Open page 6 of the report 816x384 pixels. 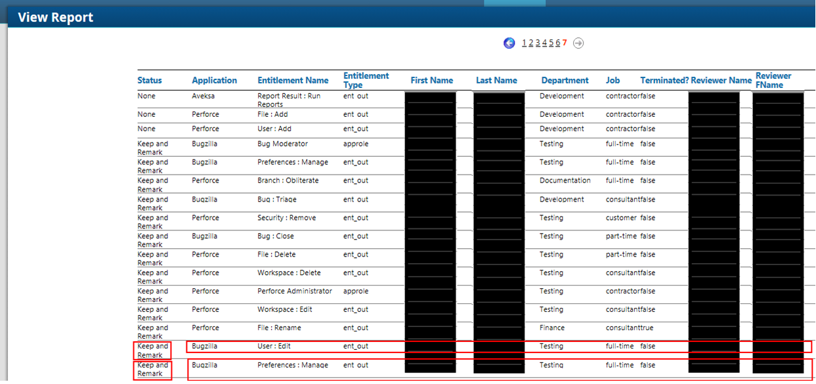pyautogui.click(x=557, y=43)
